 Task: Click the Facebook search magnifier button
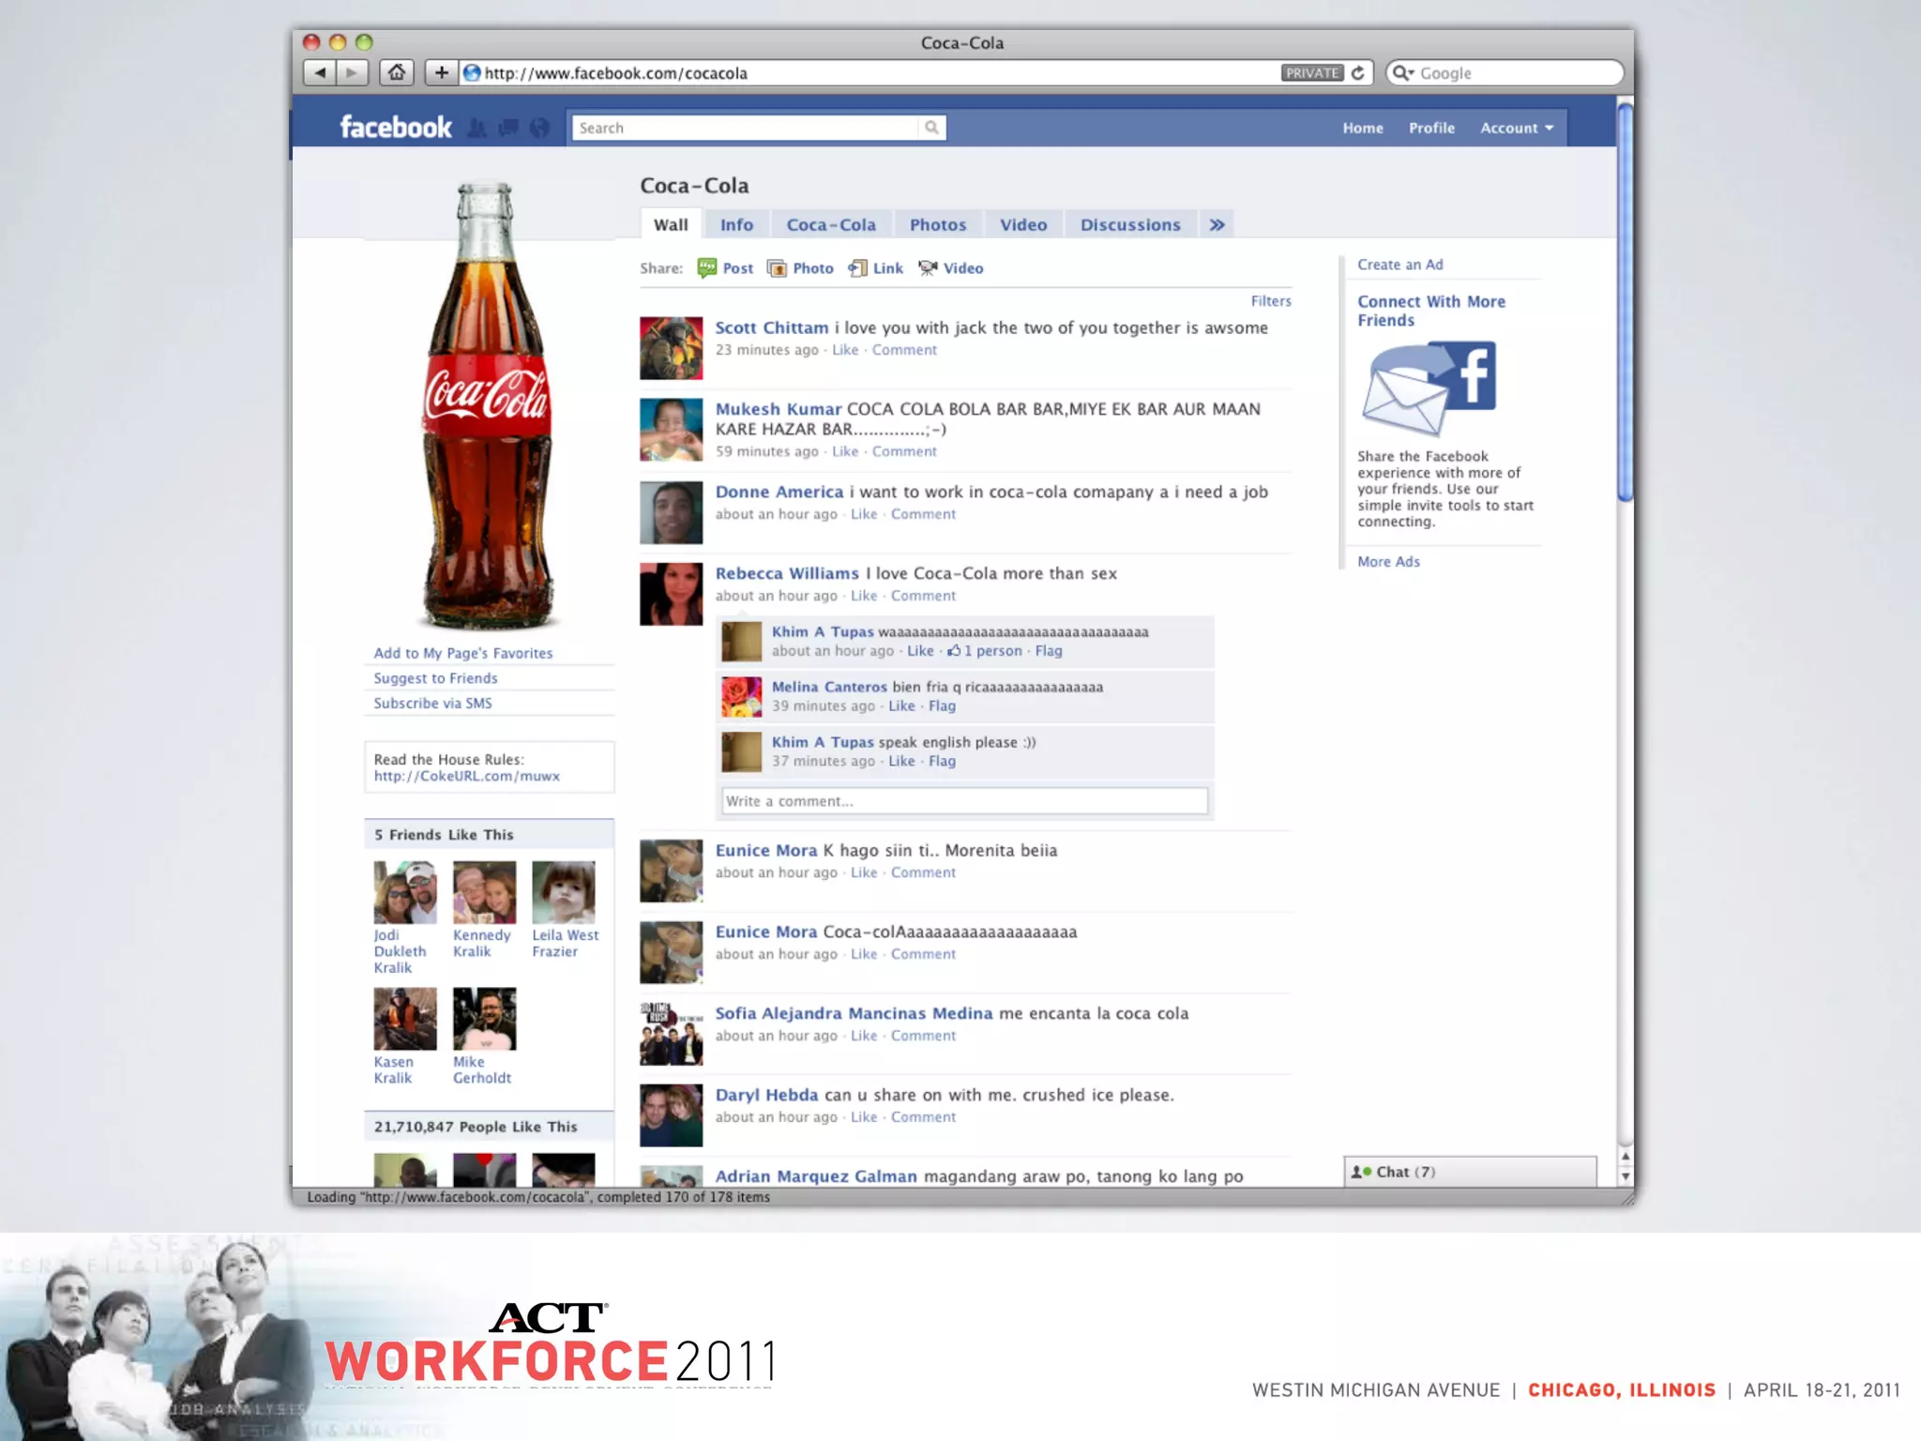[931, 128]
